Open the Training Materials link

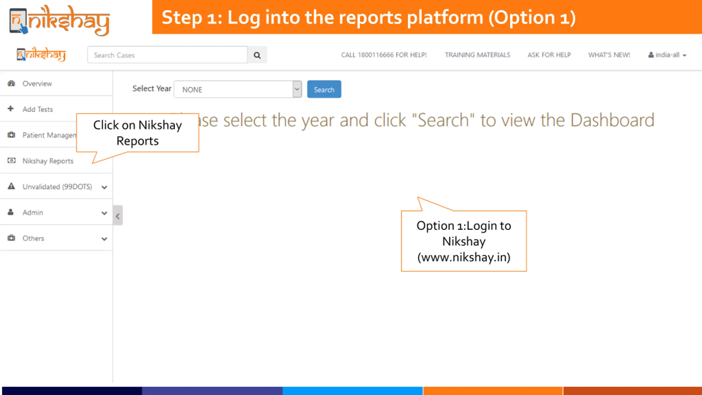click(x=477, y=55)
